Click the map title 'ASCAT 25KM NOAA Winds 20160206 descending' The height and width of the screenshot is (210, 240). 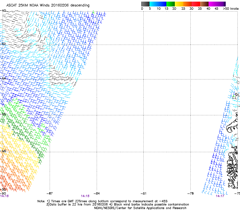tap(48, 5)
